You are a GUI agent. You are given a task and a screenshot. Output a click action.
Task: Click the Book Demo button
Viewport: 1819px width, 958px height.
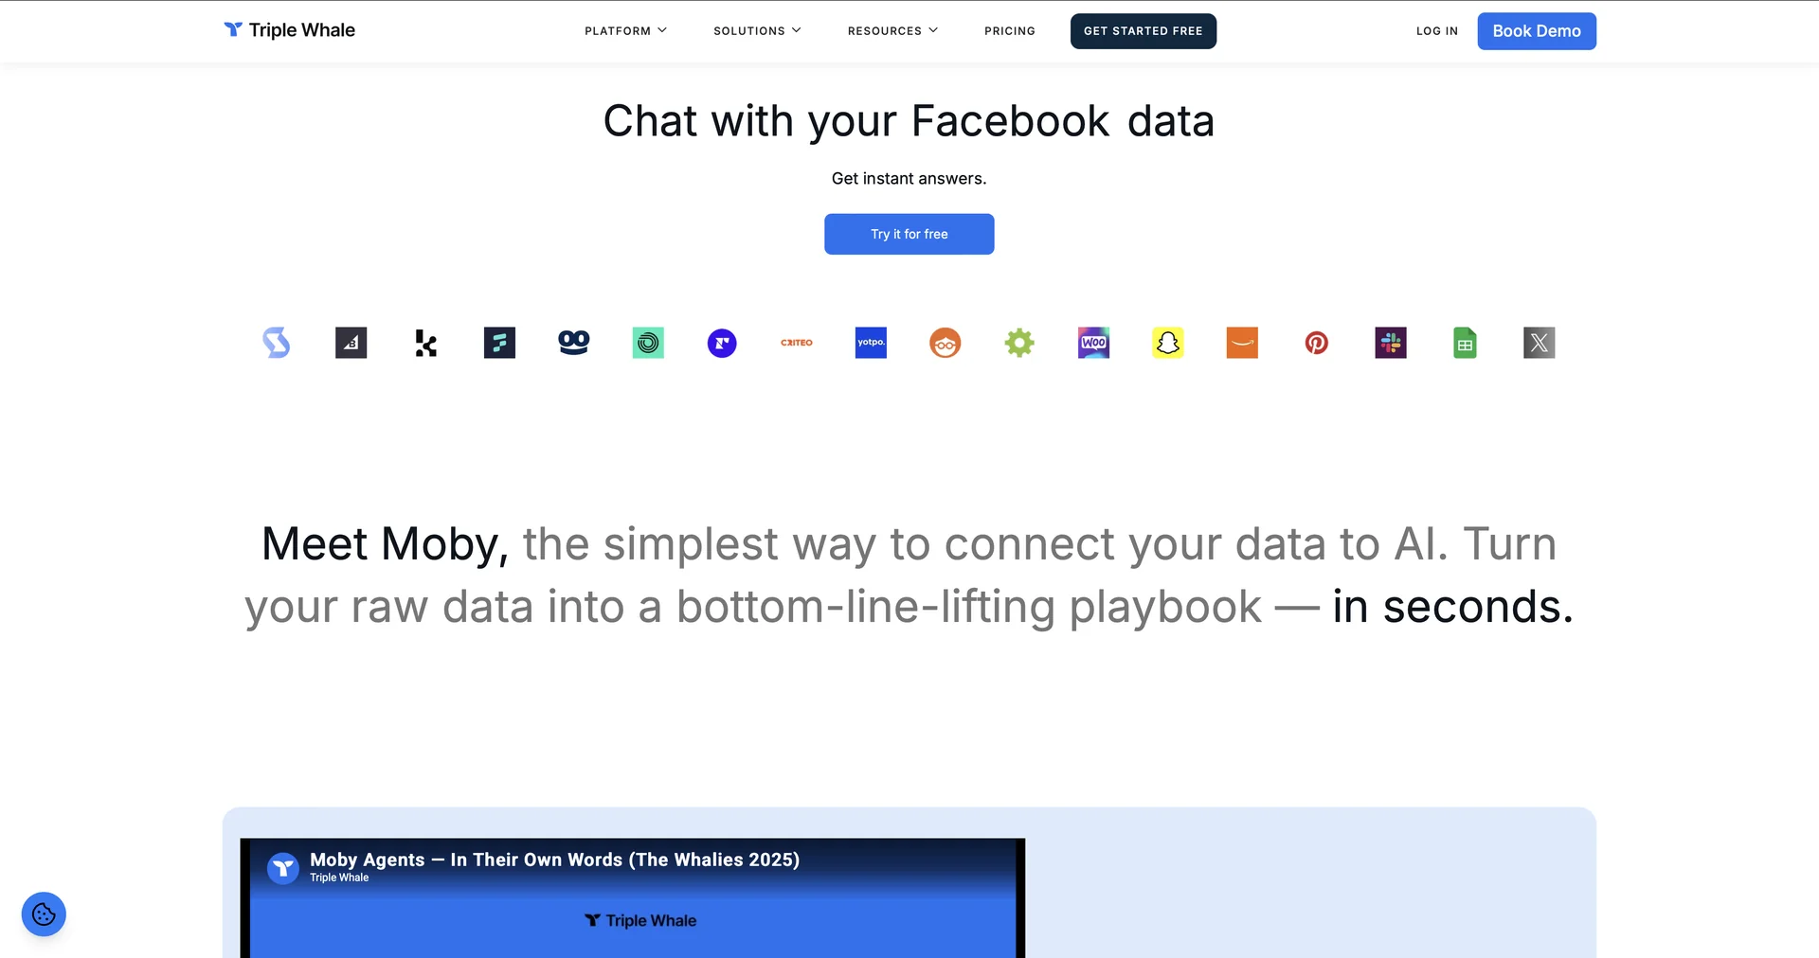[1537, 31]
